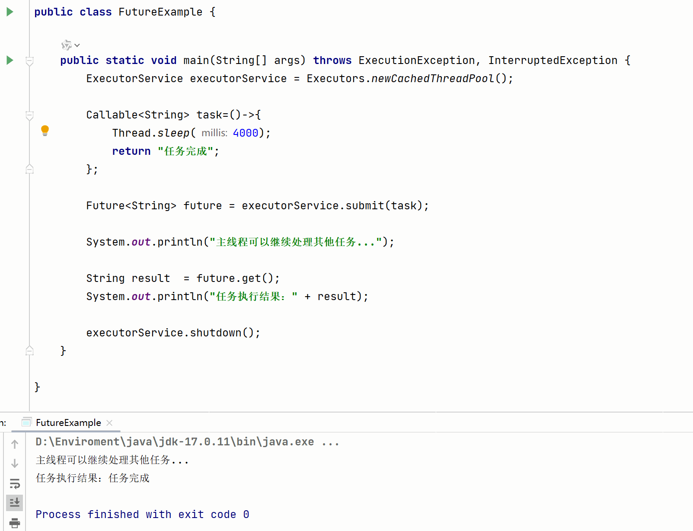
Task: Toggle soft-wrap in the run console
Action: tap(15, 483)
